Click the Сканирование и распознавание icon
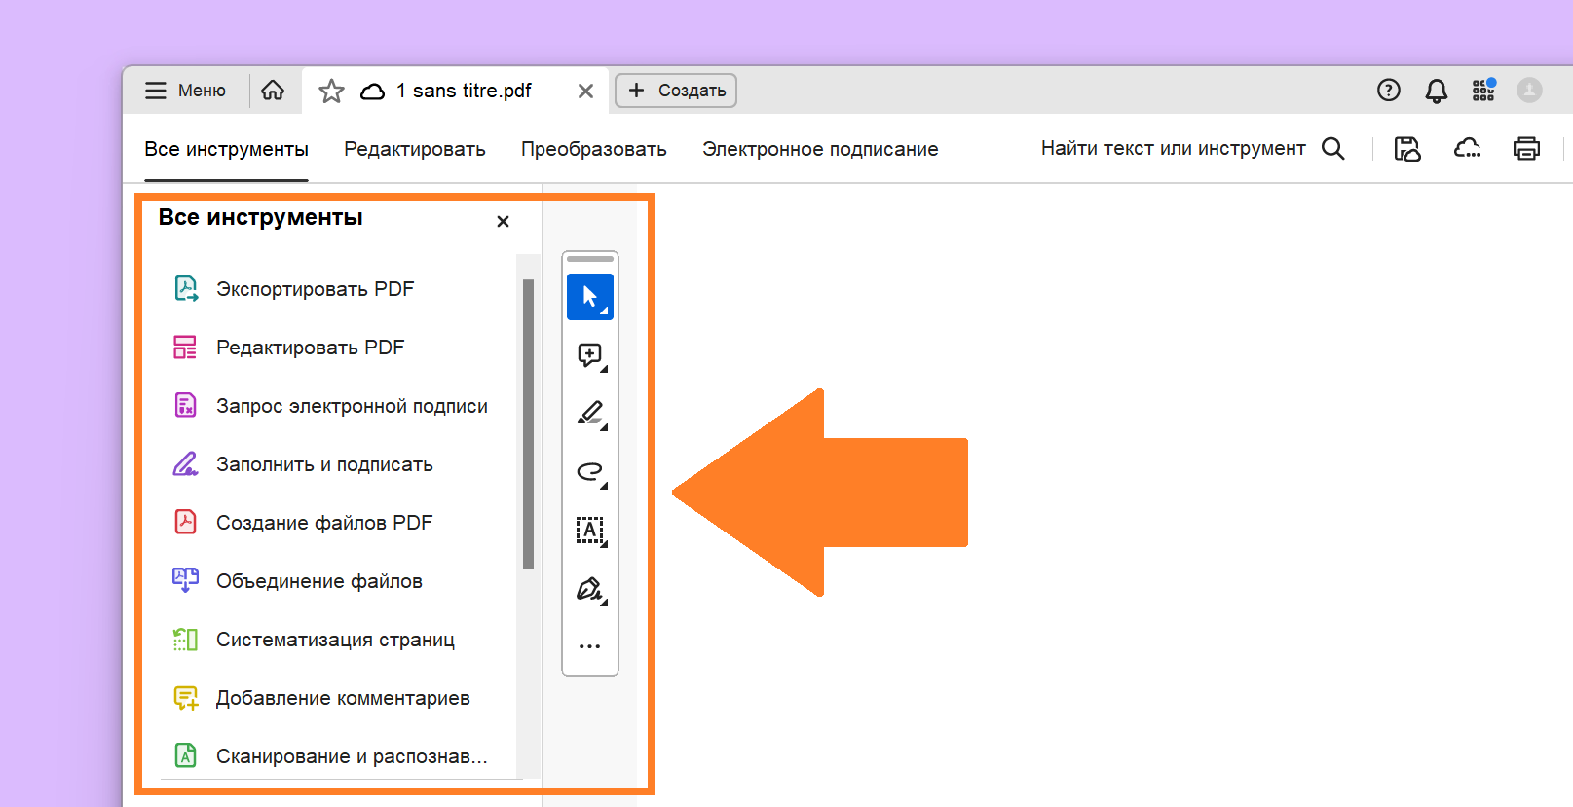Screen dimensions: 1573x807 185,755
